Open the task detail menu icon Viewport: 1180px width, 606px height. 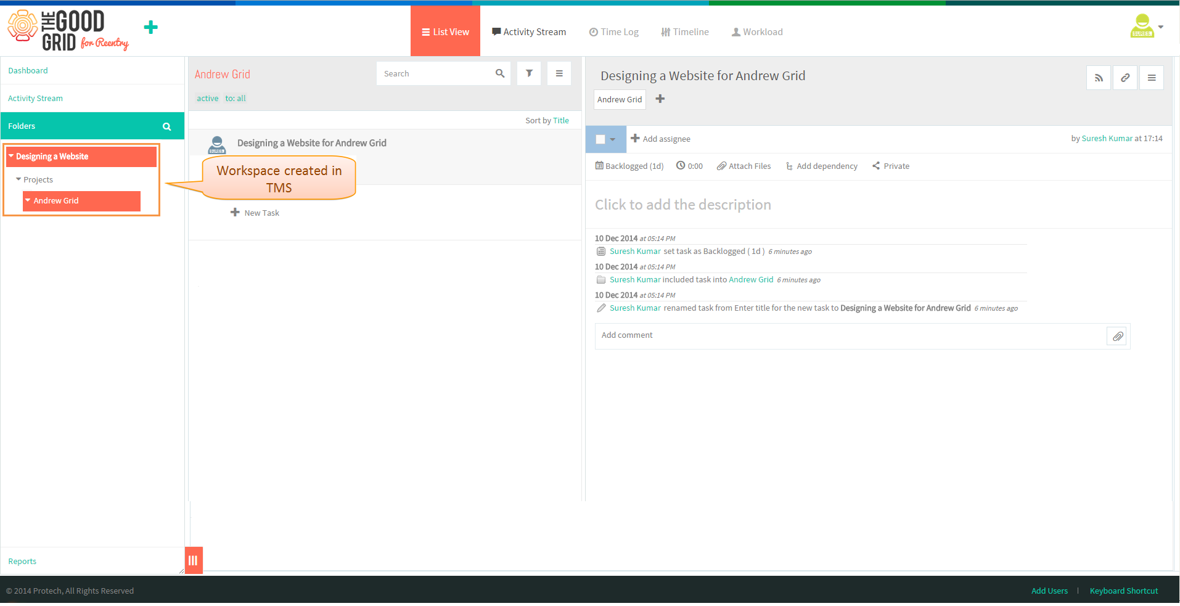1152,78
